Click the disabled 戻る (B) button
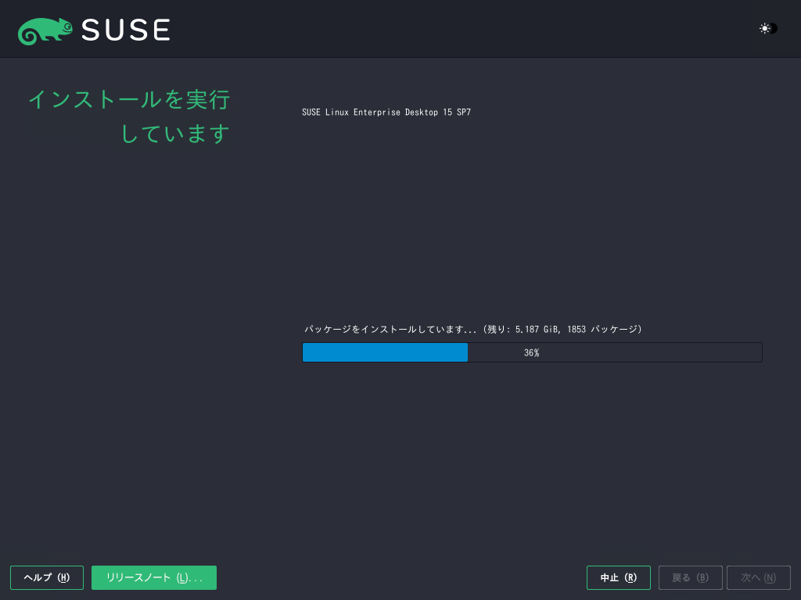 (690, 577)
